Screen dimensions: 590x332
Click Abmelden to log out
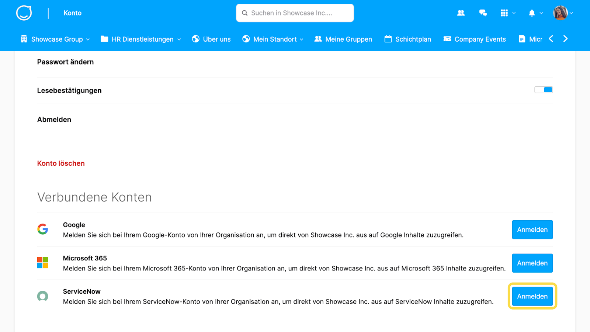[54, 120]
